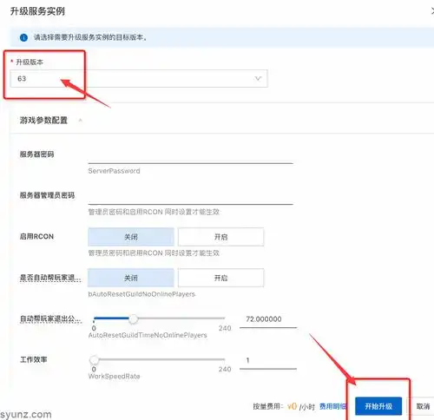Click the 72.000000 value field
This screenshot has width=434, height=420.
(268, 319)
